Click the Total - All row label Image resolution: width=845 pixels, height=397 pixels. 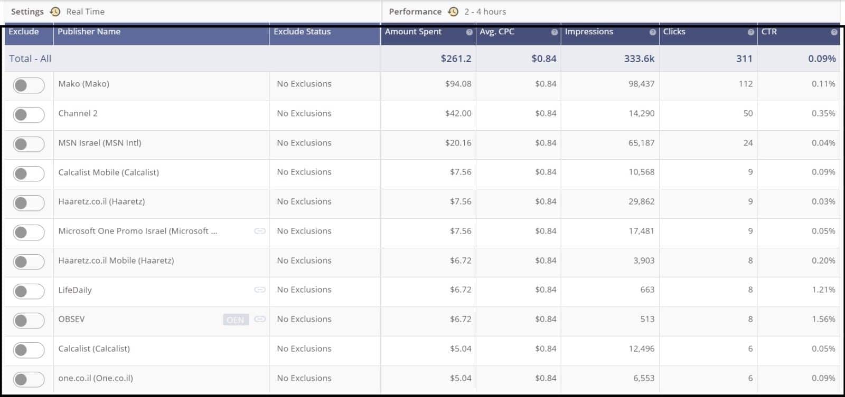(30, 59)
